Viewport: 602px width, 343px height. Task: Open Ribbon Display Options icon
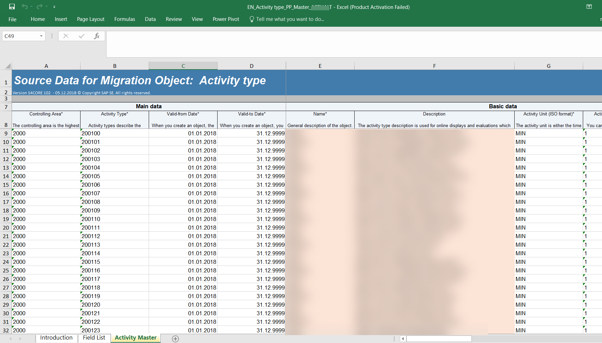pyautogui.click(x=589, y=7)
